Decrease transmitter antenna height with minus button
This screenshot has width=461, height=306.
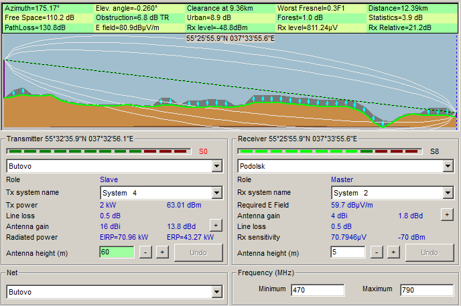(x=145, y=252)
